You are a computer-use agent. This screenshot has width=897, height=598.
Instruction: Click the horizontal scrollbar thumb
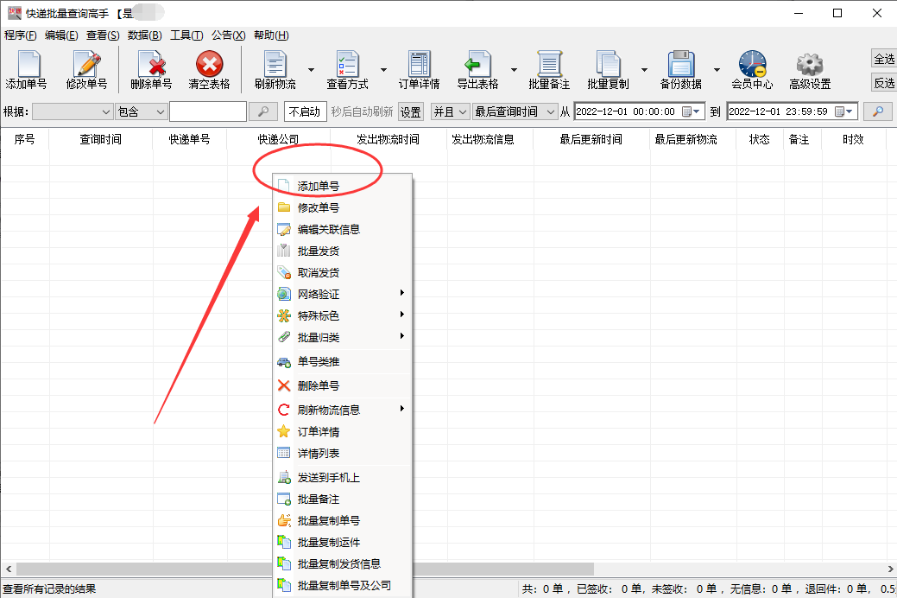tap(305, 569)
